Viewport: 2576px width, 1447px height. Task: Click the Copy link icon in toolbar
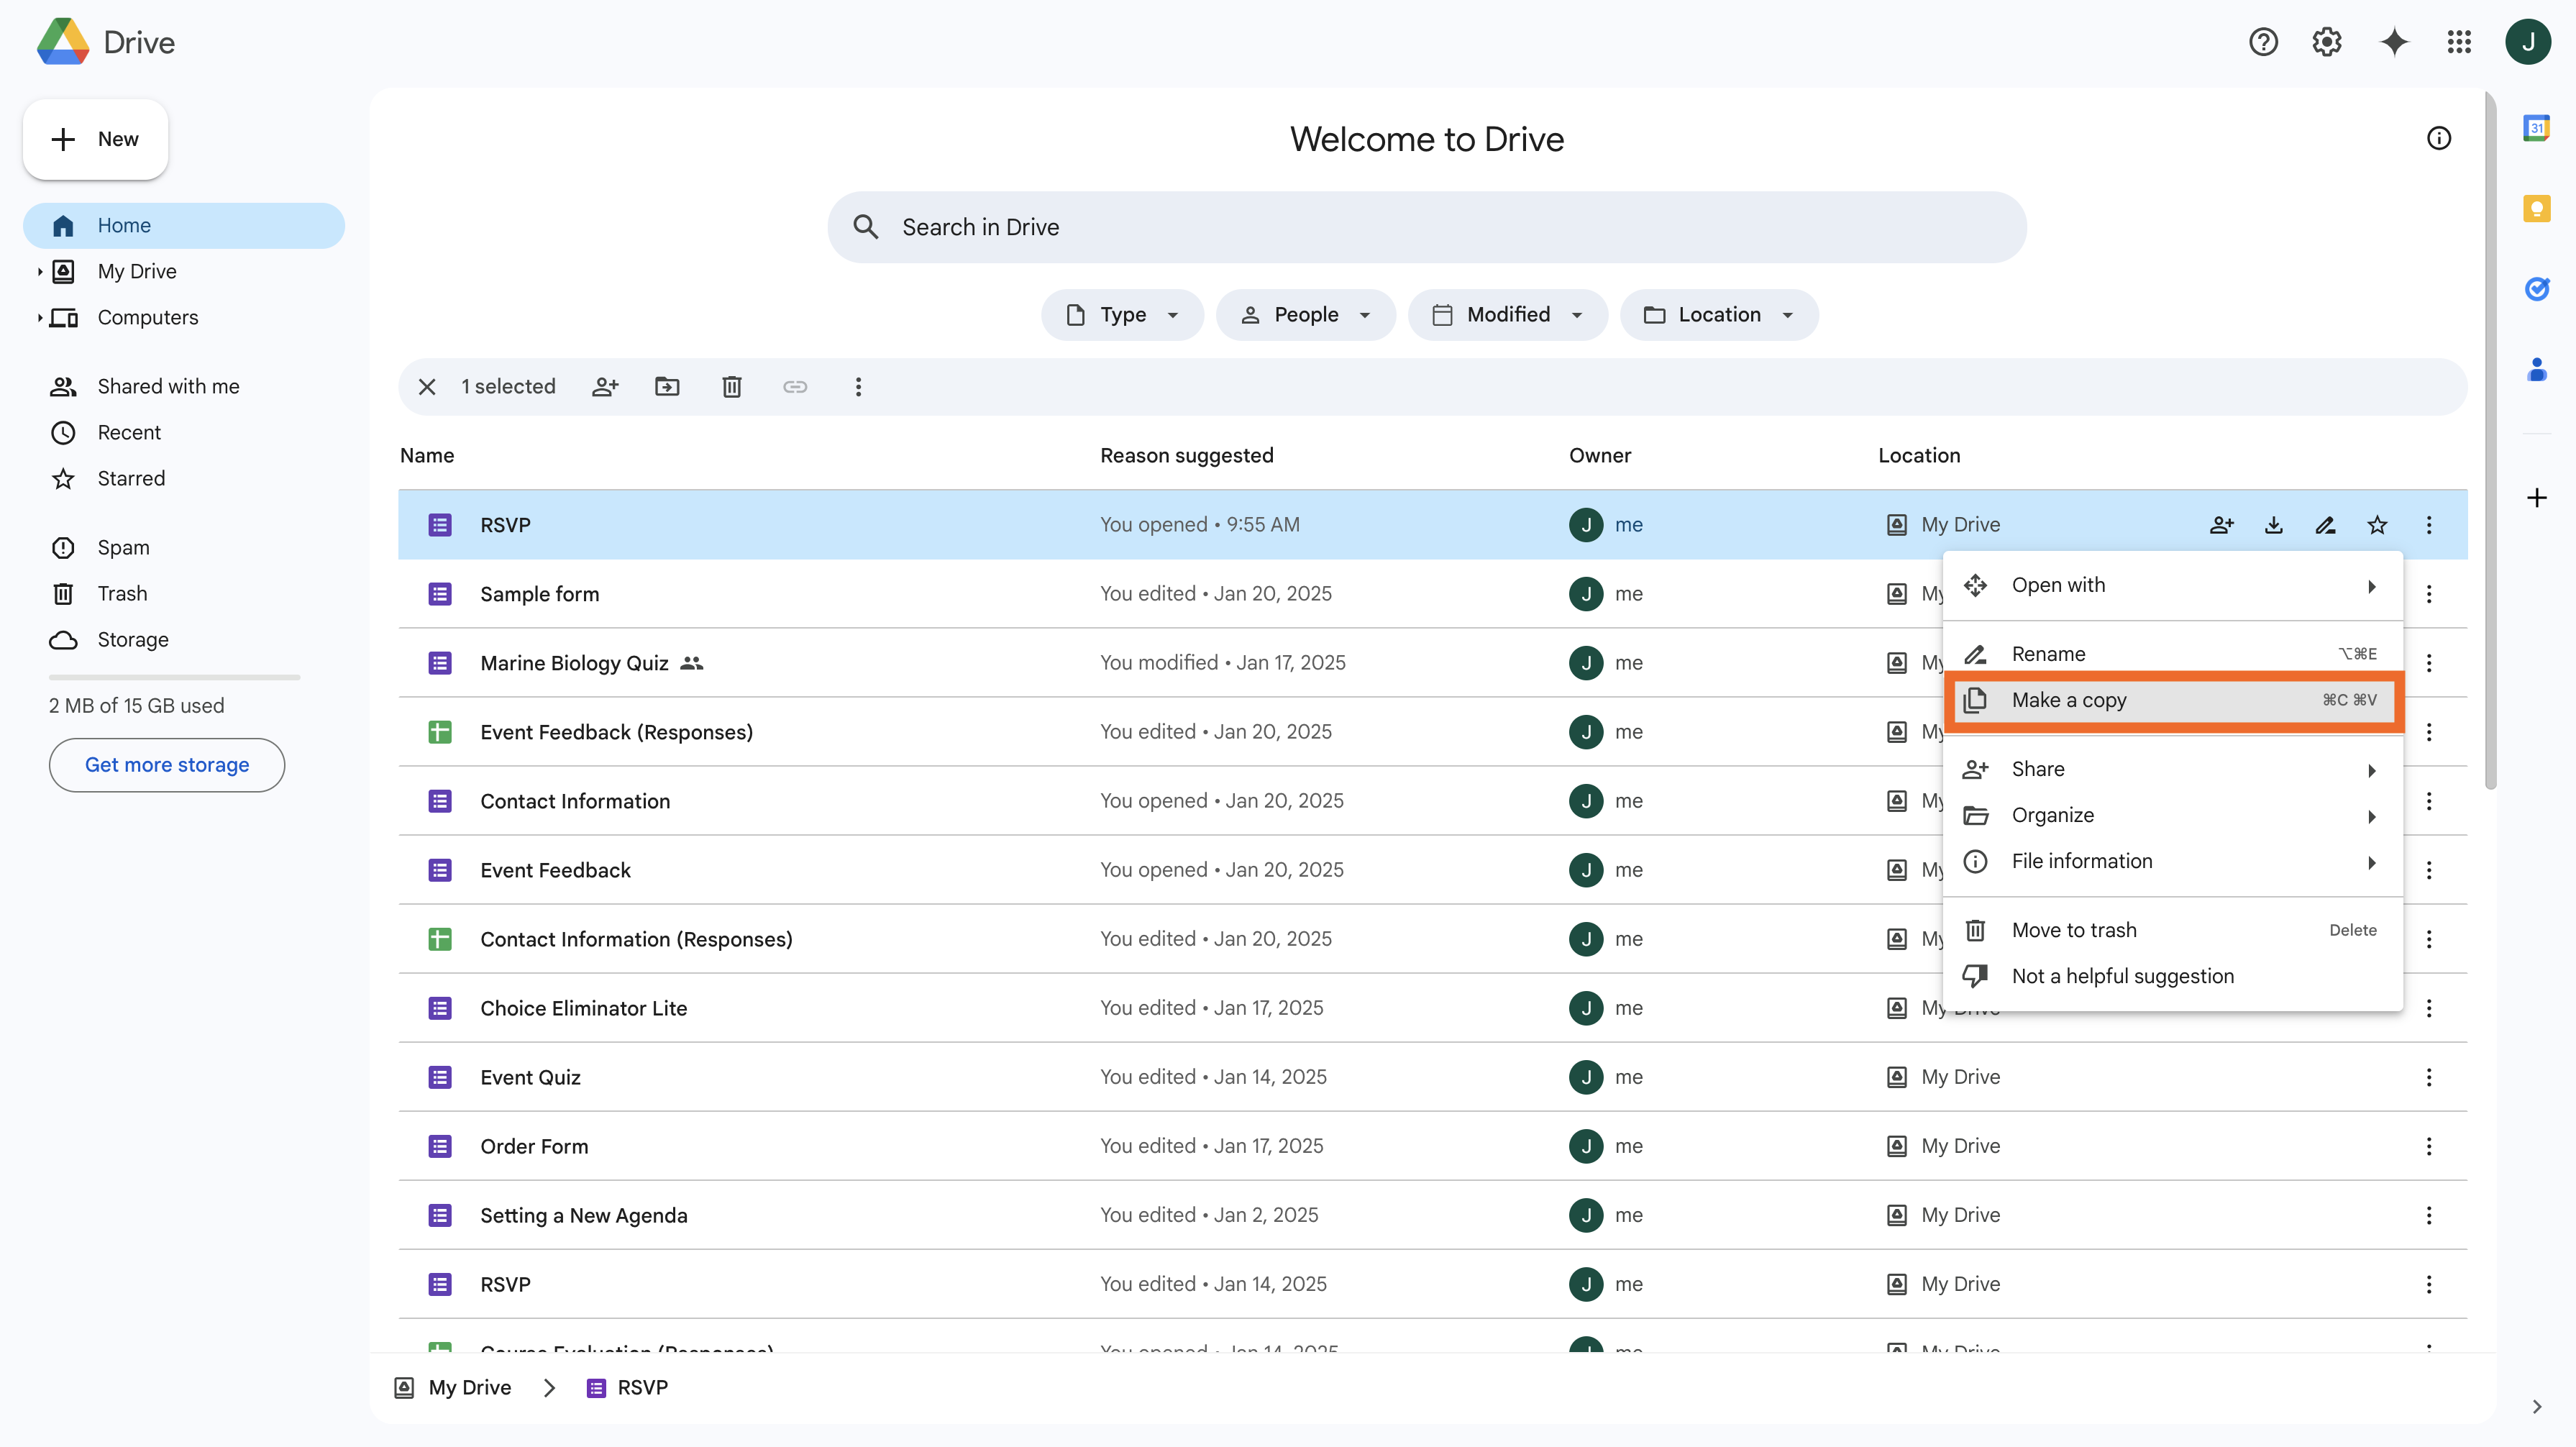795,387
